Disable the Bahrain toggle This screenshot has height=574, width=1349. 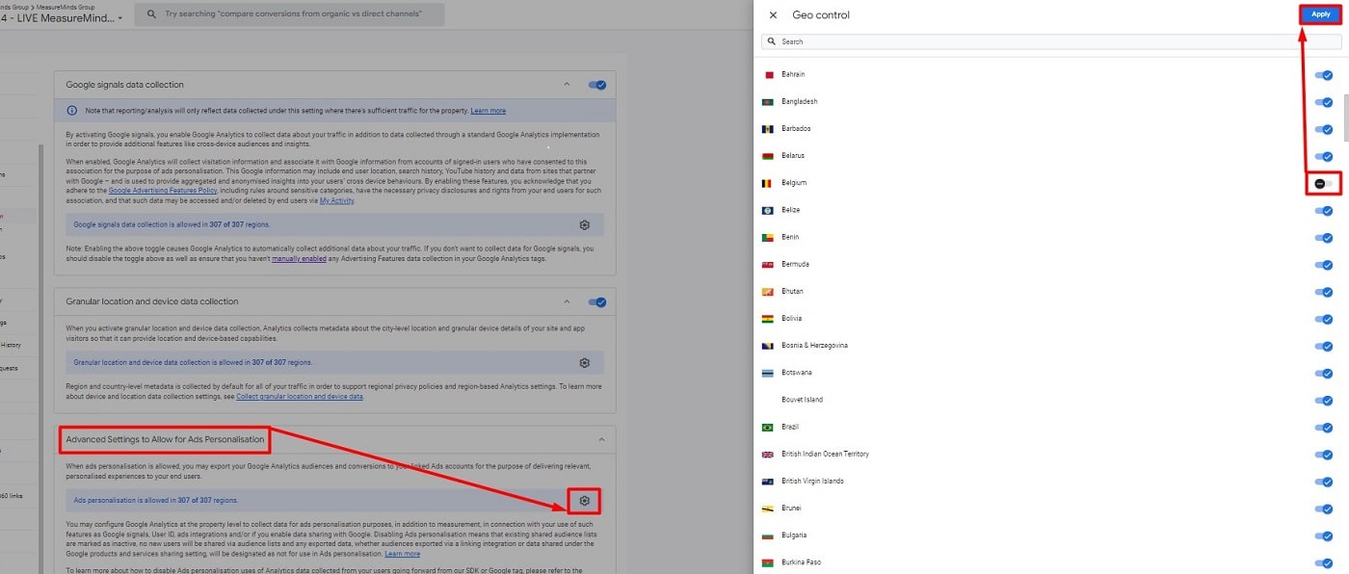point(1323,74)
